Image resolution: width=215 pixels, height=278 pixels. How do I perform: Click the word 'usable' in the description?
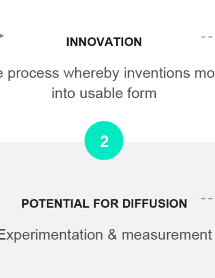[101, 93]
